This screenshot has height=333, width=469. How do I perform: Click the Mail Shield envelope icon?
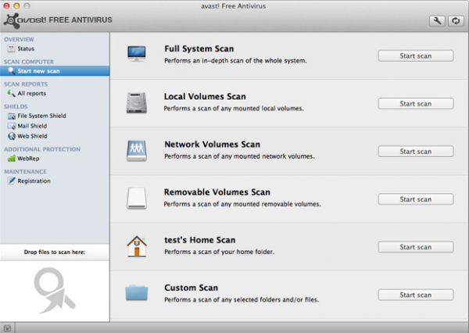point(12,126)
